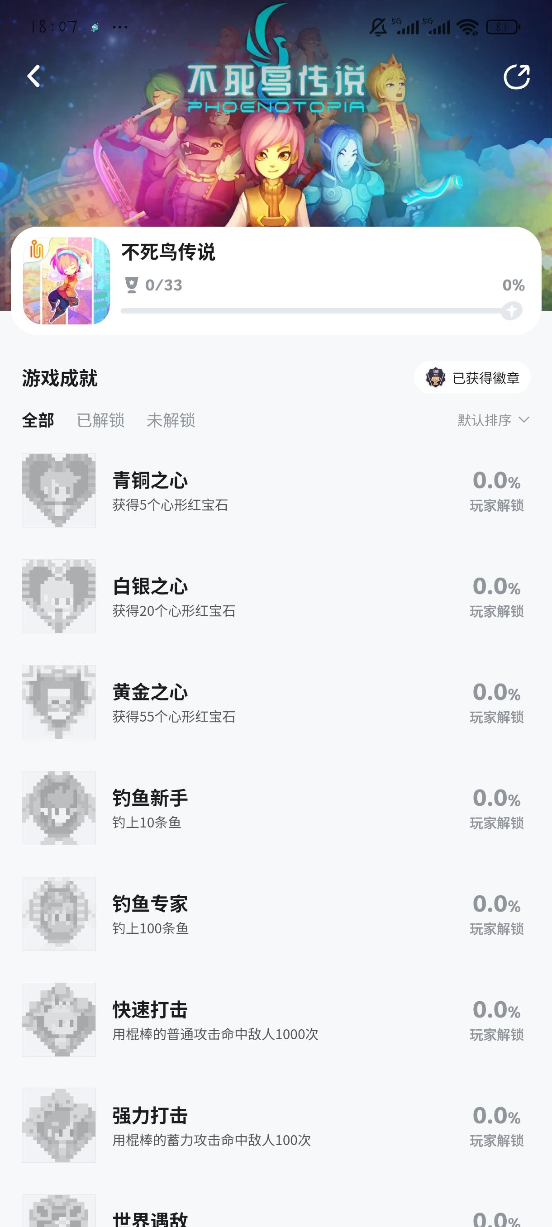Tap the 钓鱼新手 achievement icon
The image size is (552, 1227).
click(58, 808)
